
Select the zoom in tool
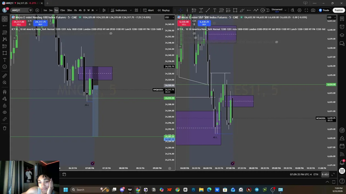[x=5, y=83]
